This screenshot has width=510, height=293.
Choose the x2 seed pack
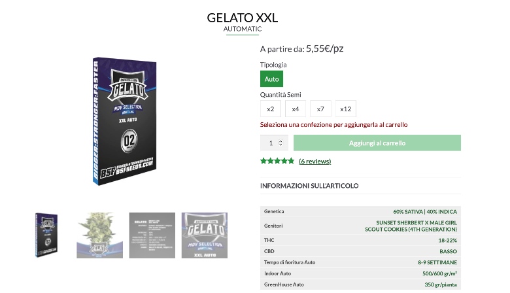click(270, 109)
